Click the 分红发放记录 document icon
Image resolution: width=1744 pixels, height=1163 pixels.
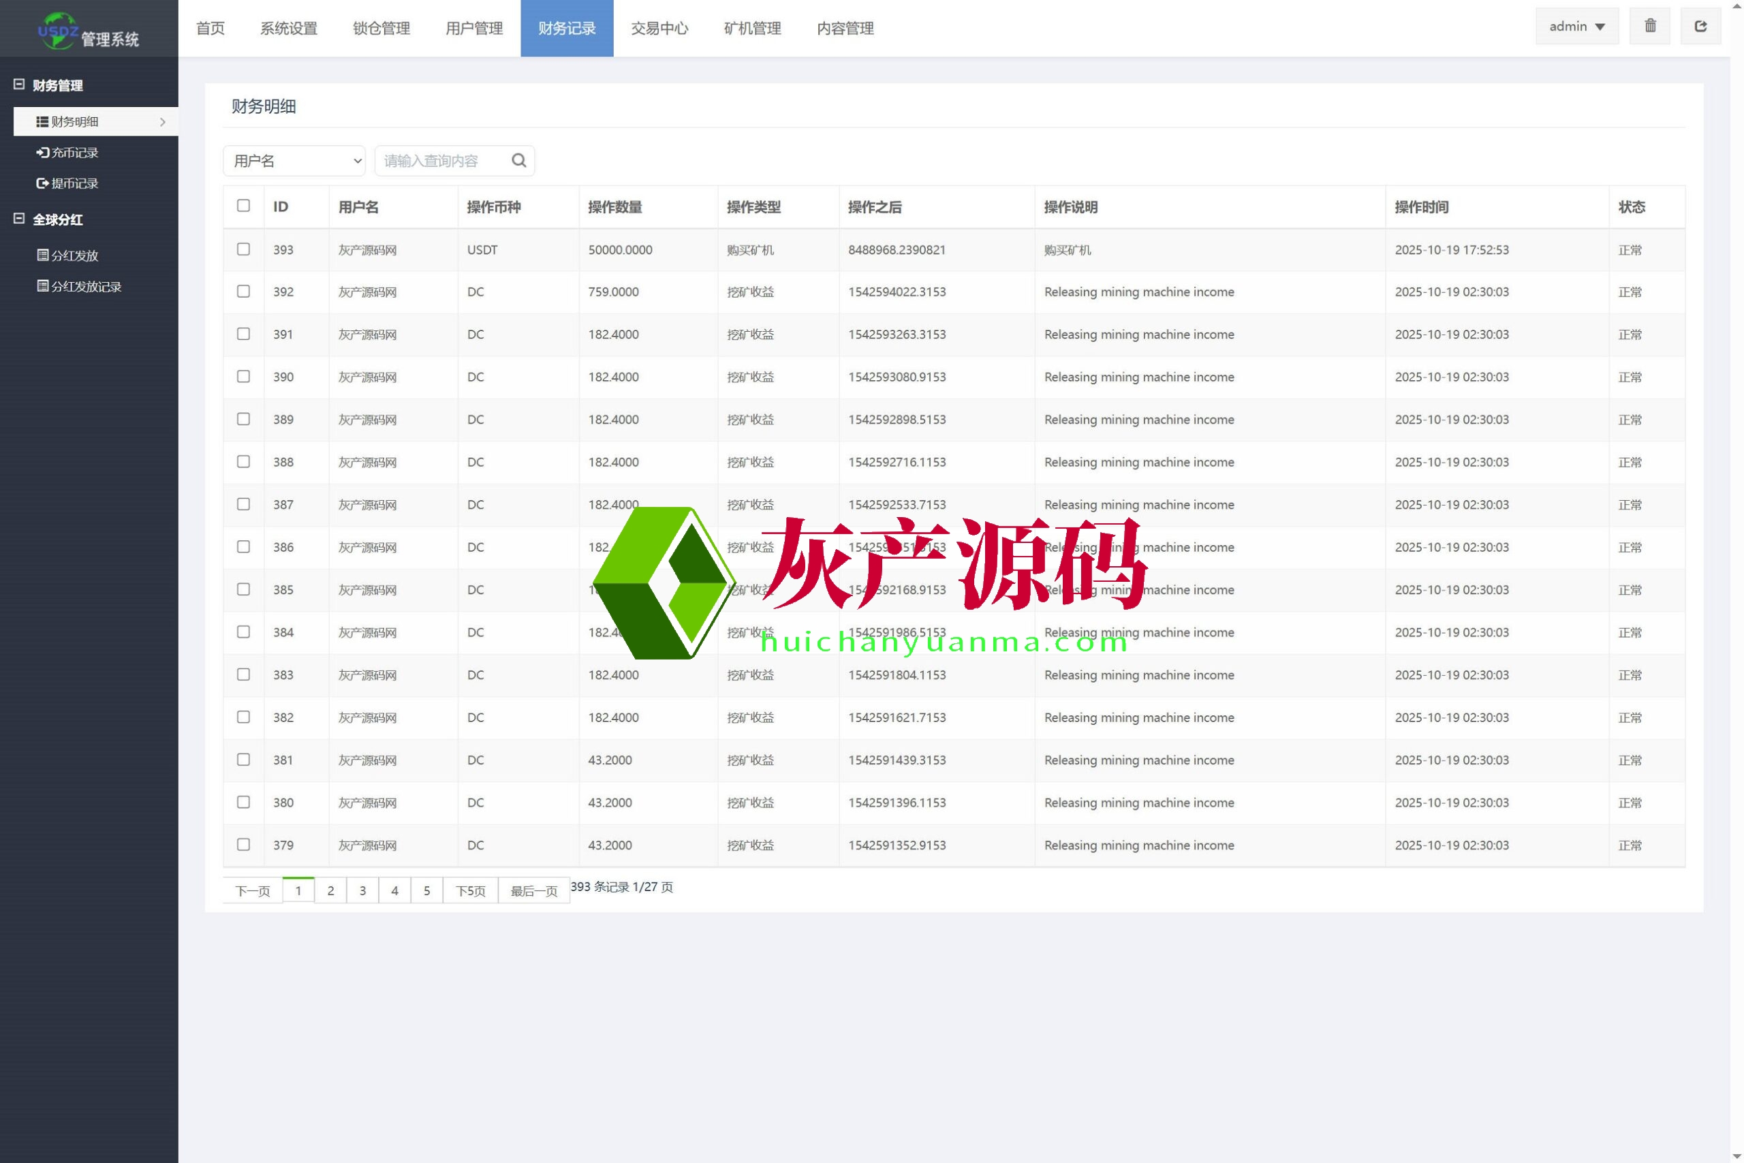[43, 285]
